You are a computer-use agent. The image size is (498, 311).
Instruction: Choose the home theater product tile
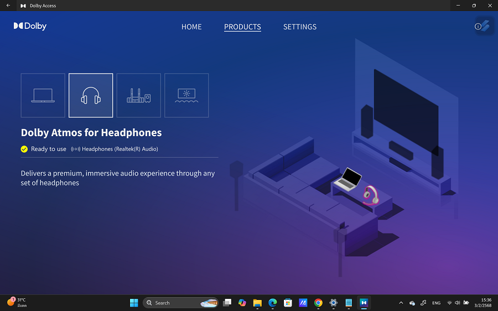(138, 96)
